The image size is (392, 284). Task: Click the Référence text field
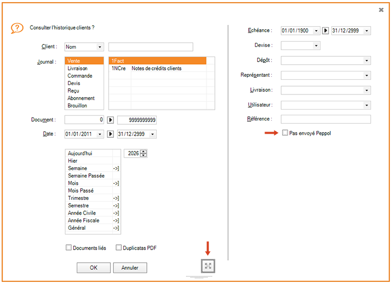point(325,120)
